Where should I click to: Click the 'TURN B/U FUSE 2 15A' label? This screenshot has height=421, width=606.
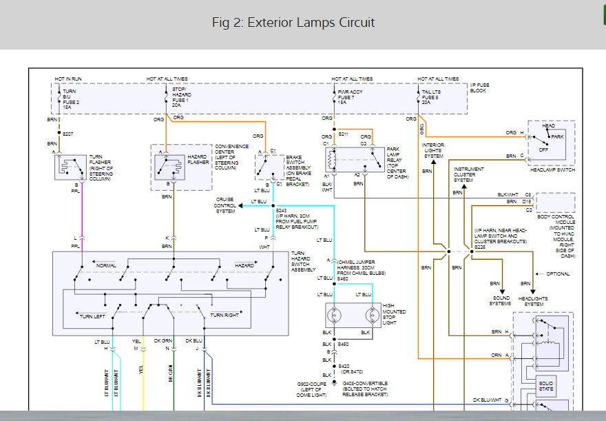pos(71,99)
